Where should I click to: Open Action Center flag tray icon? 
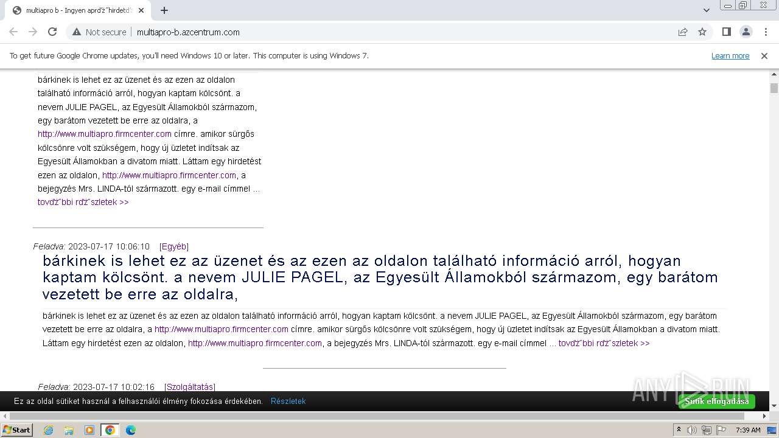click(x=721, y=430)
